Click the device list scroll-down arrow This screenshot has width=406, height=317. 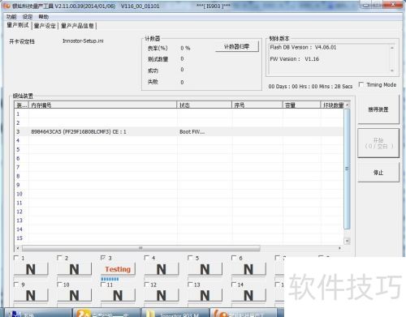click(x=348, y=241)
